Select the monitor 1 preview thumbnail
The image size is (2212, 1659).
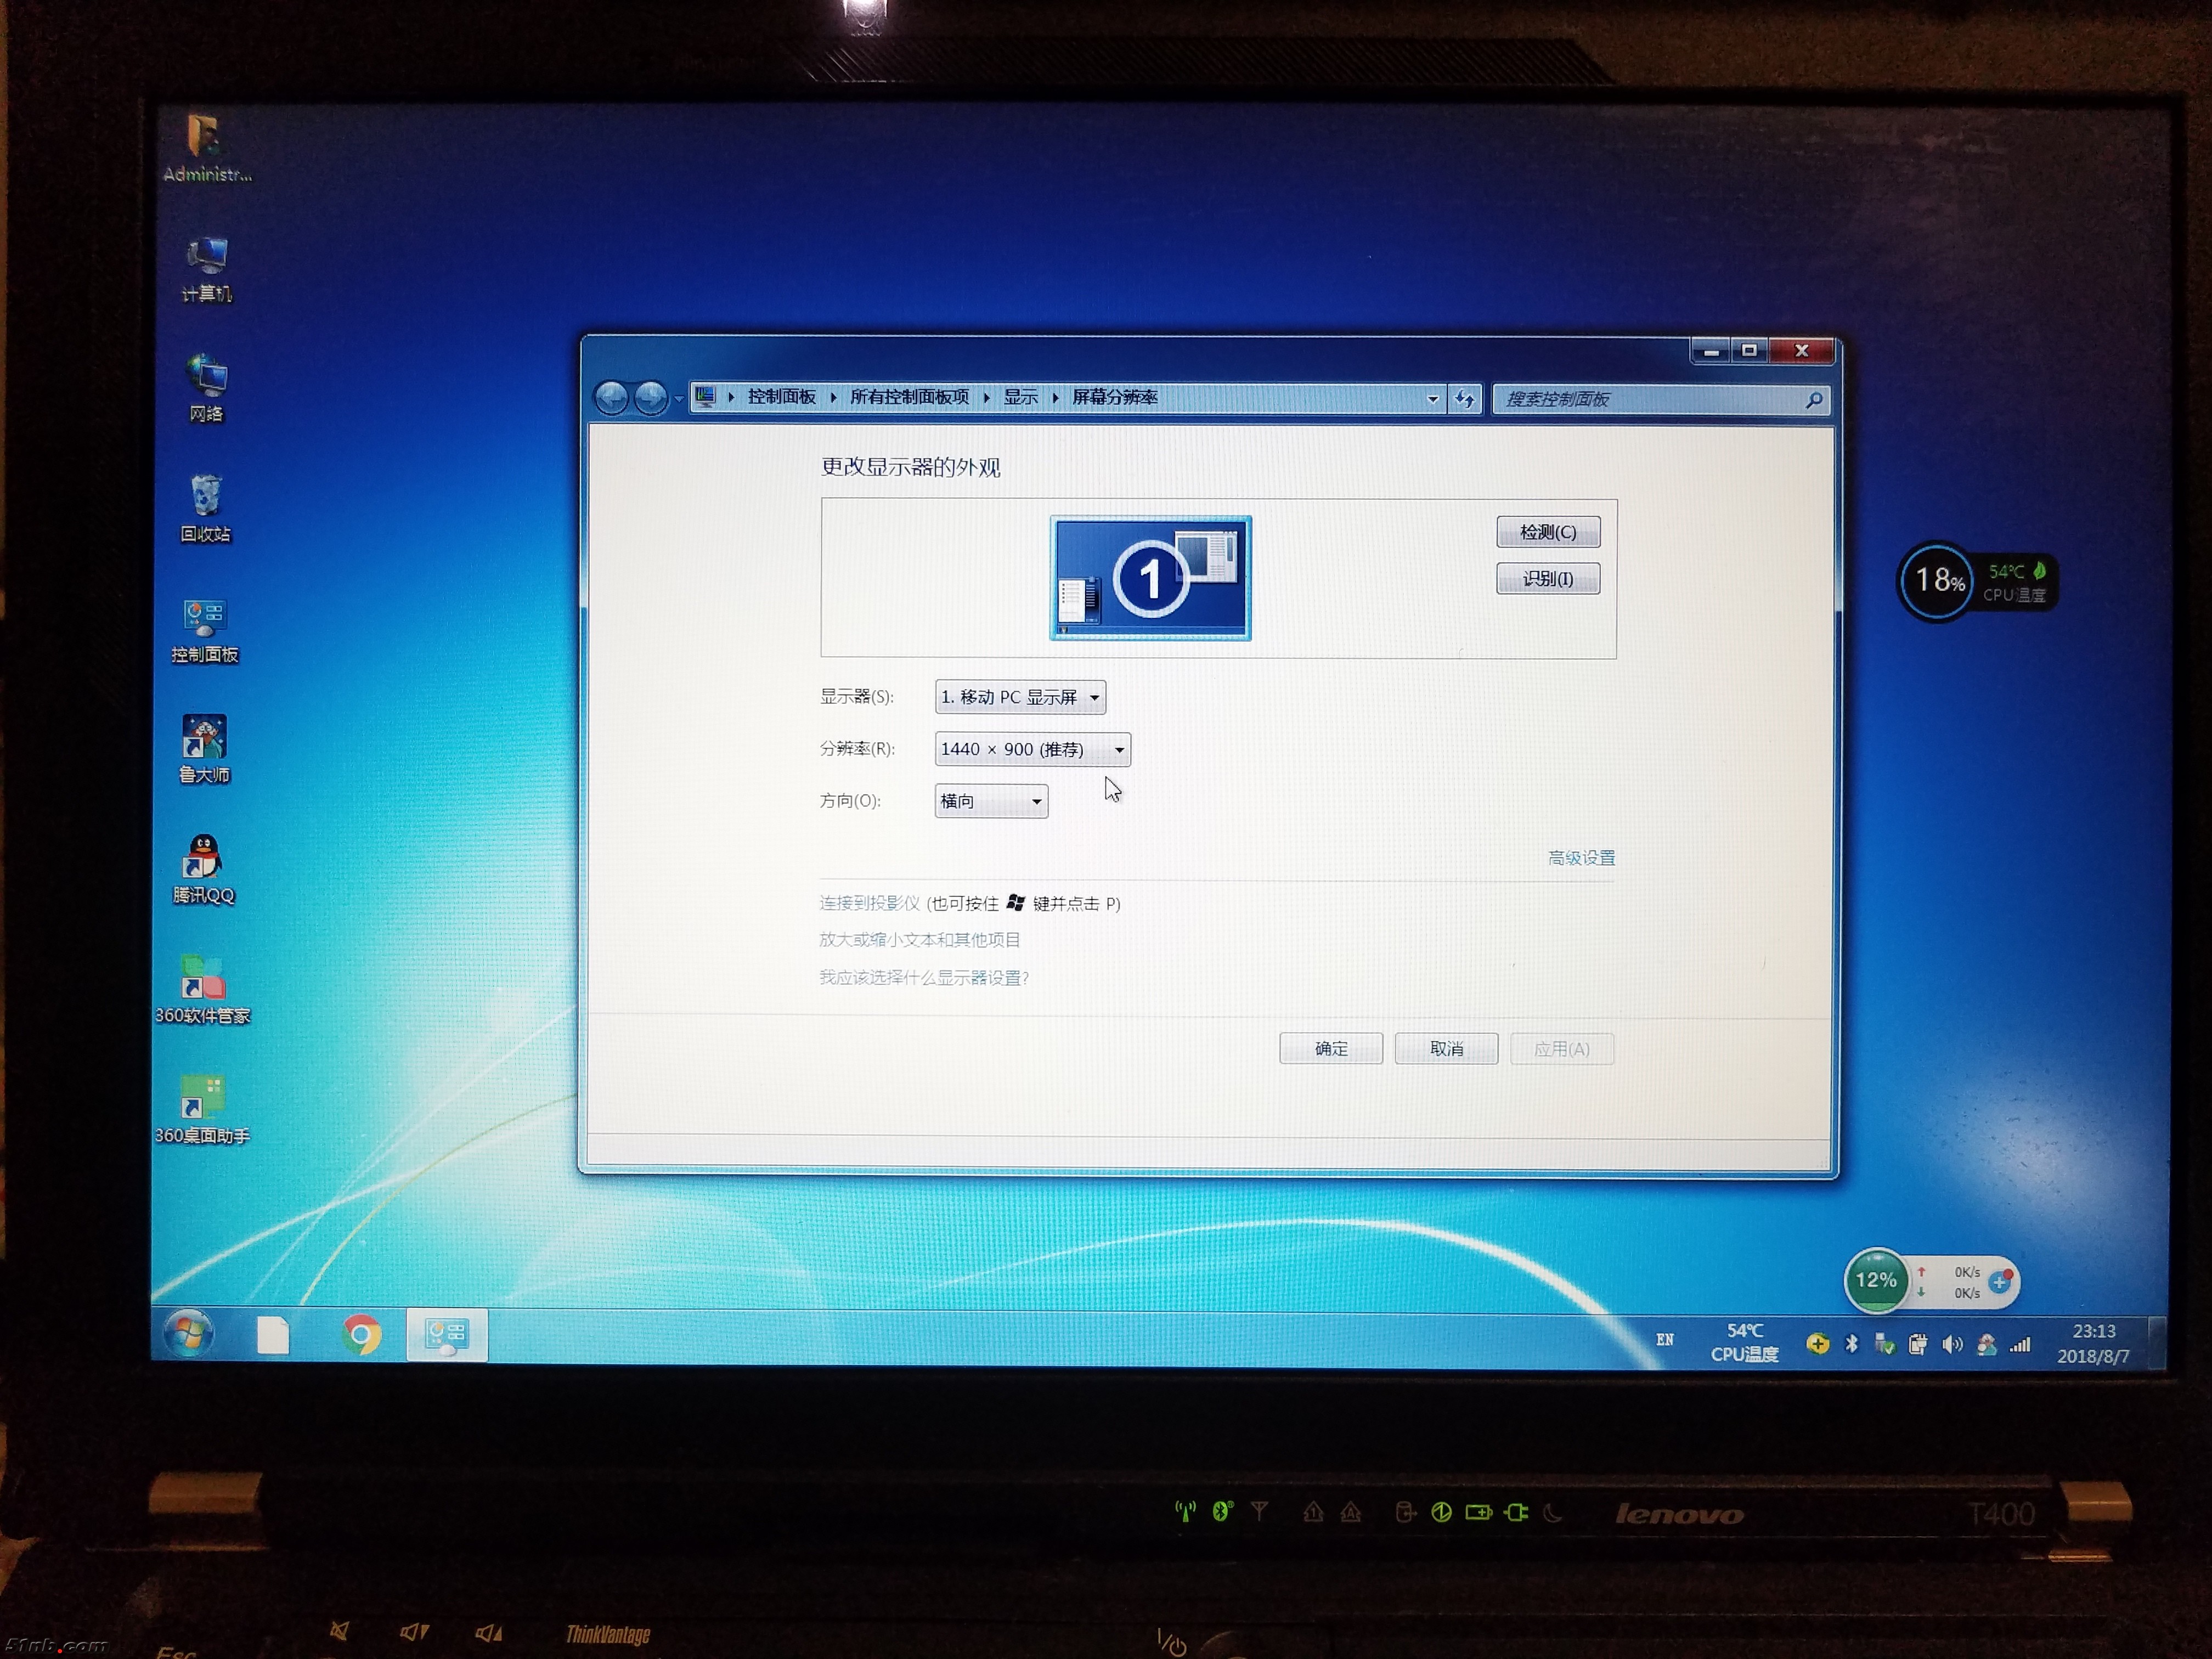coord(1150,579)
